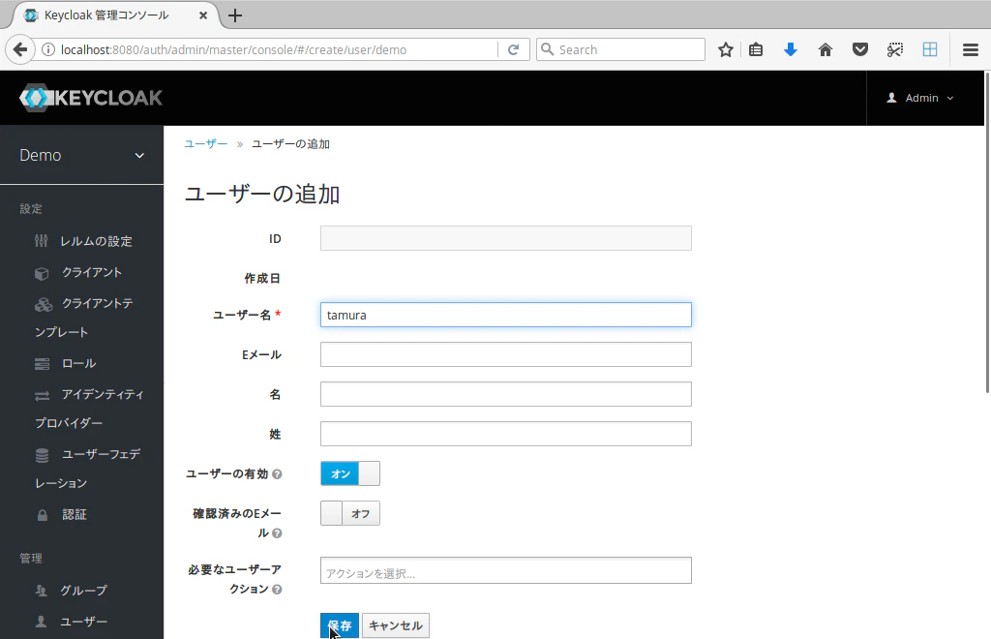The image size is (991, 639).
Task: Open ロール in sidebar
Action: click(x=79, y=363)
